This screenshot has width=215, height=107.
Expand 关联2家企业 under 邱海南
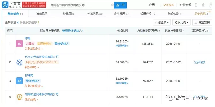coord(34,86)
